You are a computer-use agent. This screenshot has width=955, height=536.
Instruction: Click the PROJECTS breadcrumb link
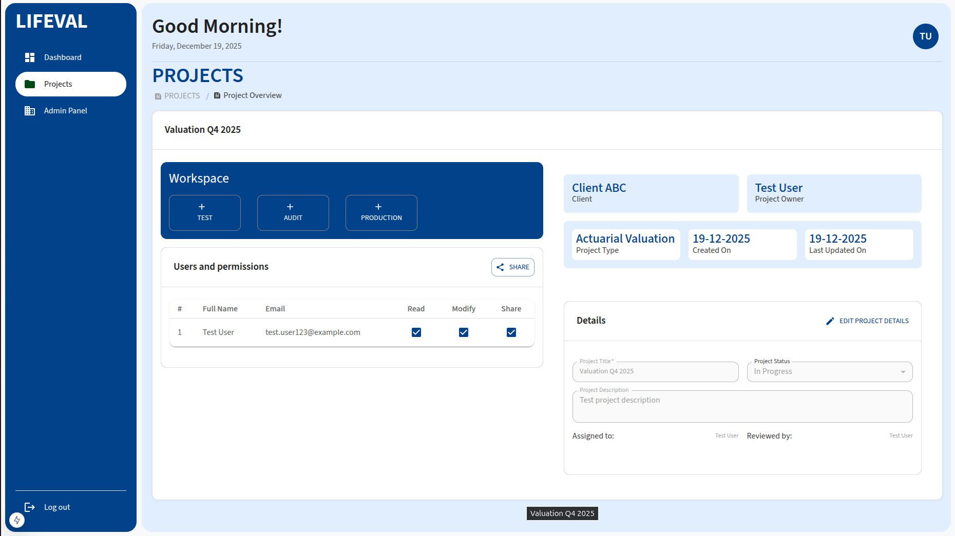point(182,96)
